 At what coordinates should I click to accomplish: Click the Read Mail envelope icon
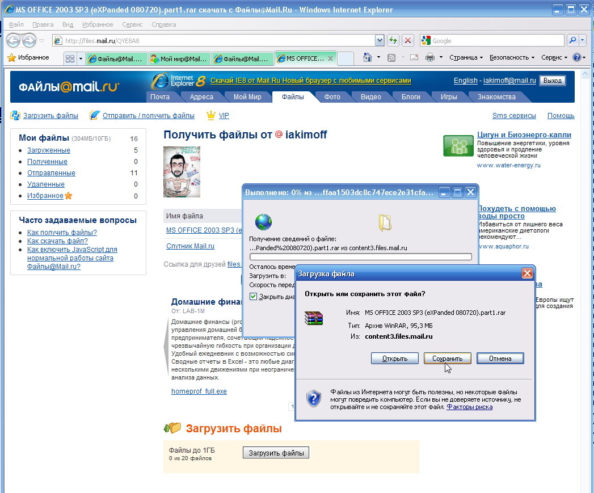pos(414,57)
